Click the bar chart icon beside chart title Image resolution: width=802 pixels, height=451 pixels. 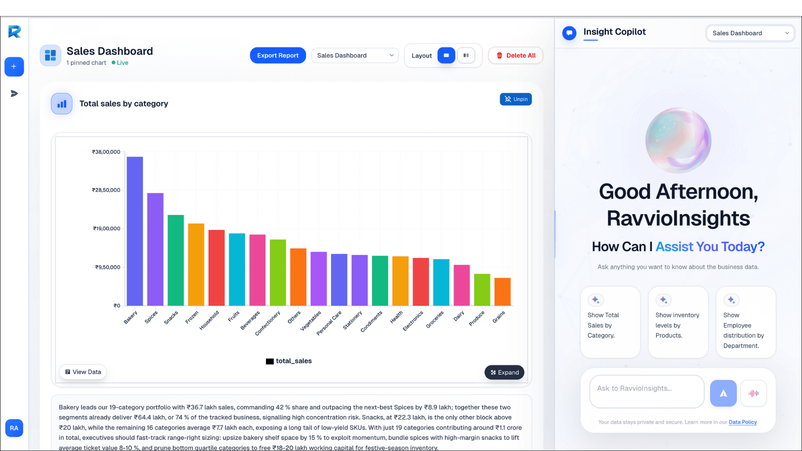61,104
